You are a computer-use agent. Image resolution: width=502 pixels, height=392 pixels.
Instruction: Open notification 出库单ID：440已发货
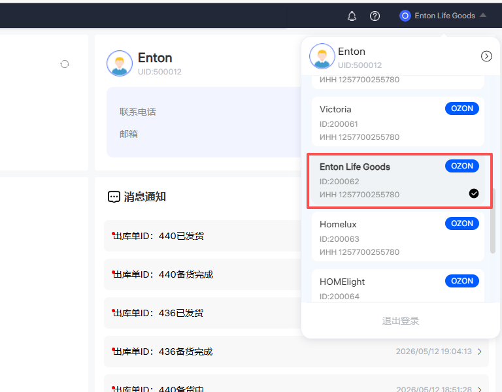[203, 236]
